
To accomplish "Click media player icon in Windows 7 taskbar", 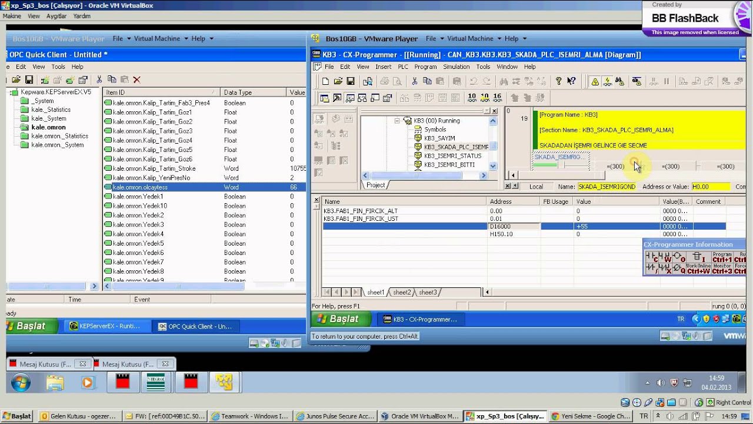I will point(87,383).
